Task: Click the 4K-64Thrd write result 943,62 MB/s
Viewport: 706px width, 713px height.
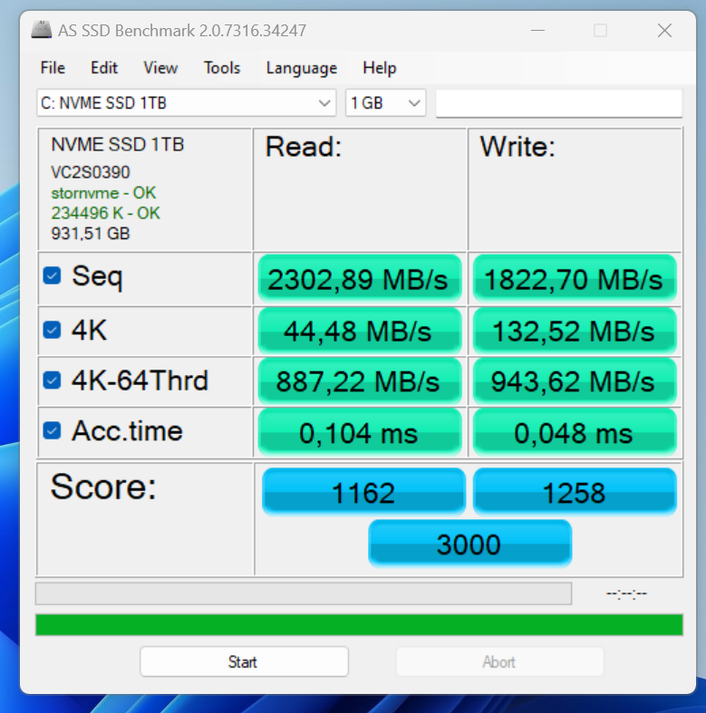Action: pyautogui.click(x=575, y=381)
